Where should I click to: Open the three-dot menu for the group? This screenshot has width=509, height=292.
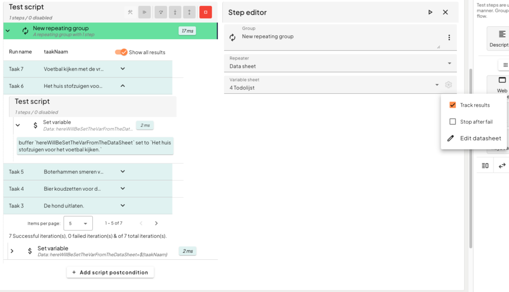[x=449, y=38]
